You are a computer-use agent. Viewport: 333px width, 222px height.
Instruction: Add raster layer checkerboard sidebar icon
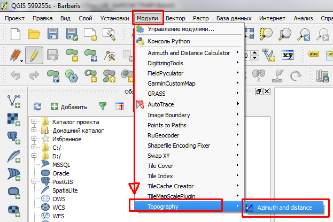point(14,119)
